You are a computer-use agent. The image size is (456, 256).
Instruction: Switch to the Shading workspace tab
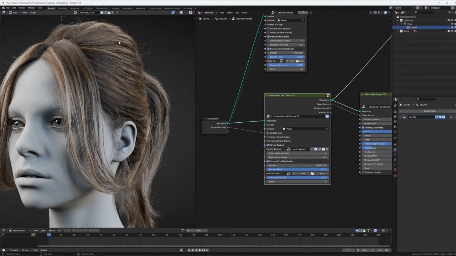point(115,8)
